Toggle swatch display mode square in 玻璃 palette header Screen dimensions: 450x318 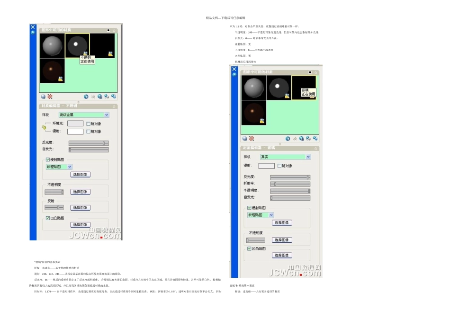[x=310, y=72]
